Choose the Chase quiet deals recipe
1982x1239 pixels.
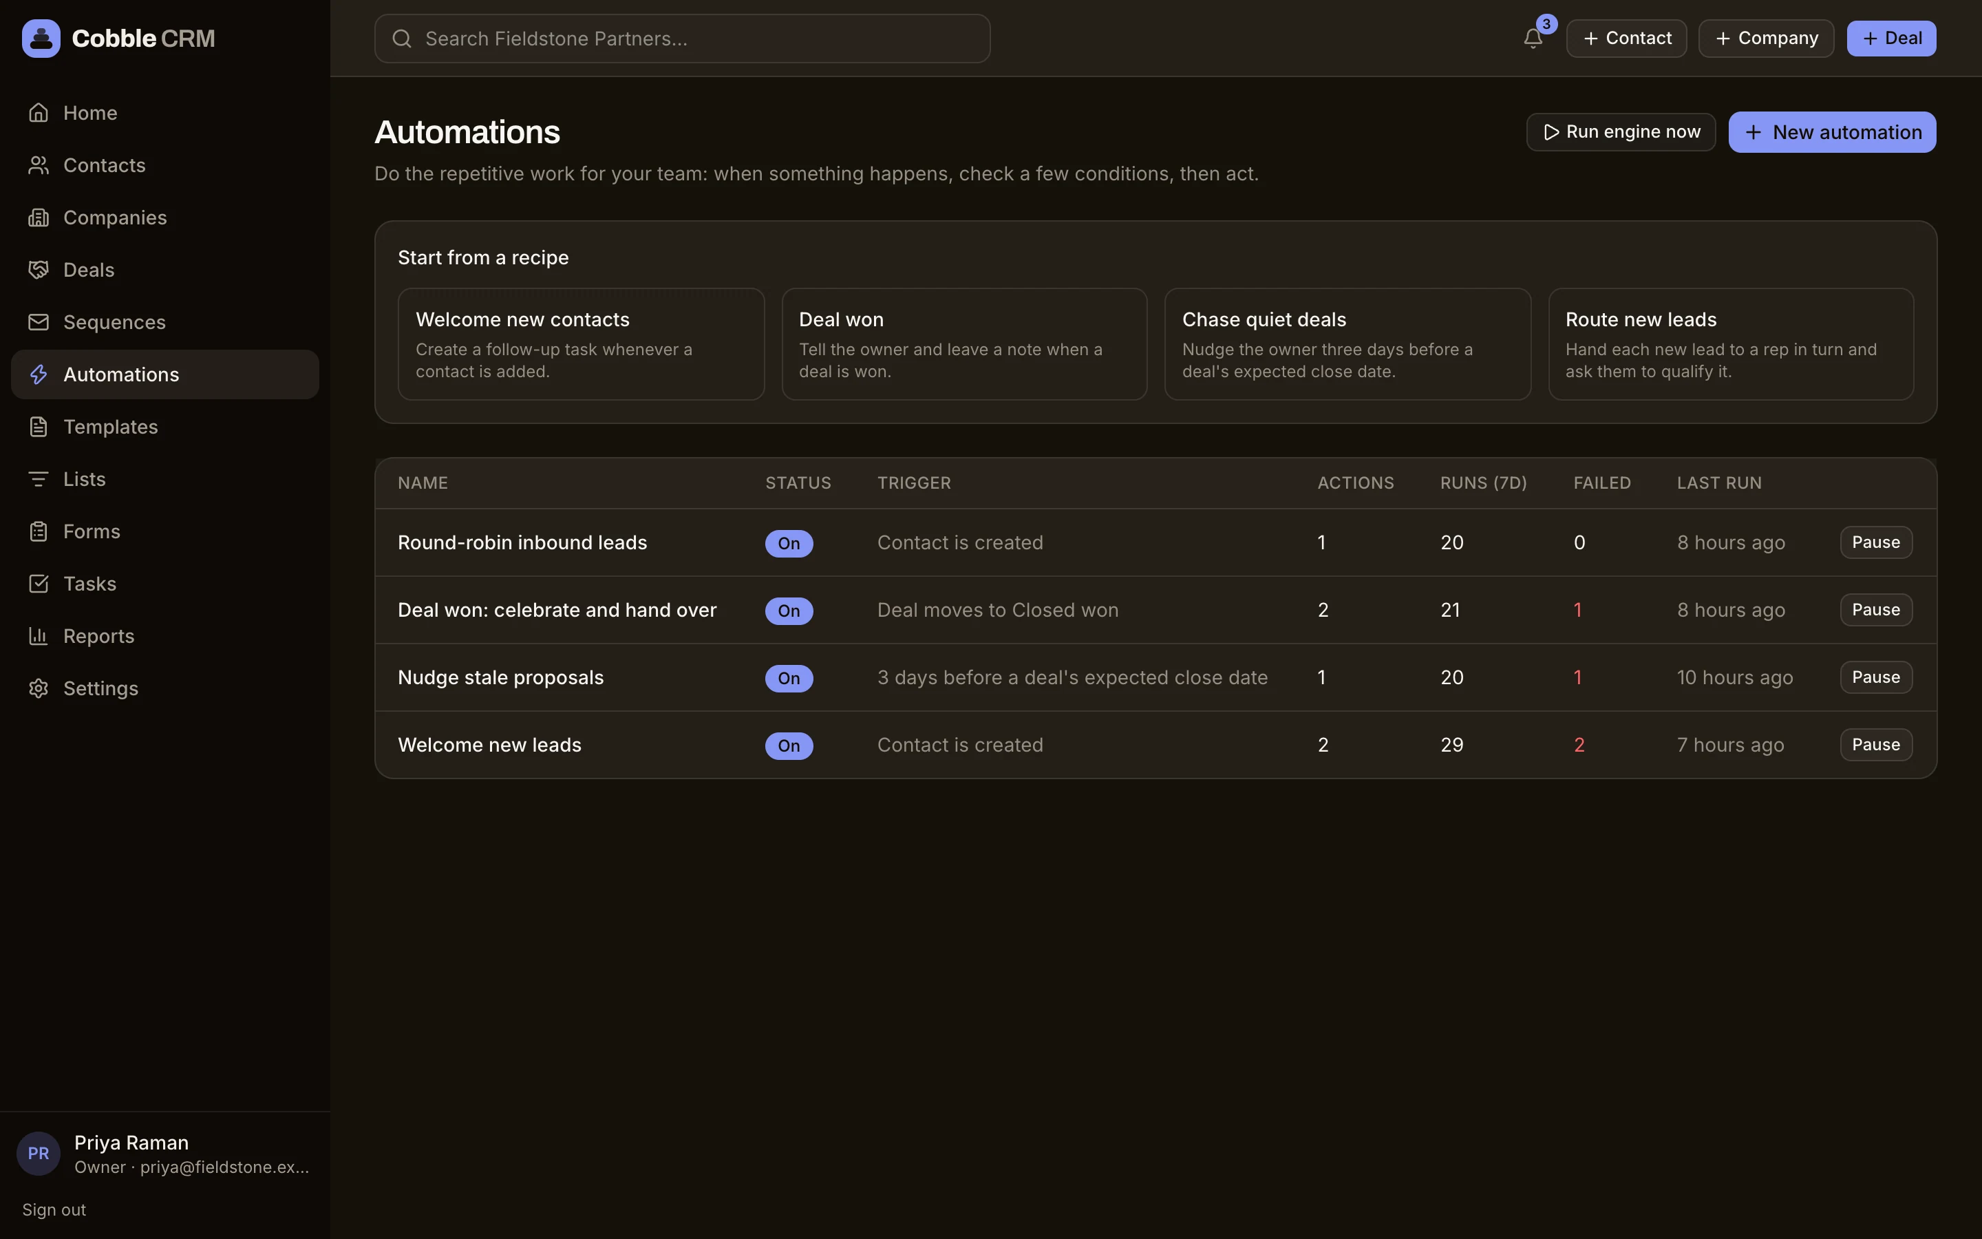coord(1347,344)
